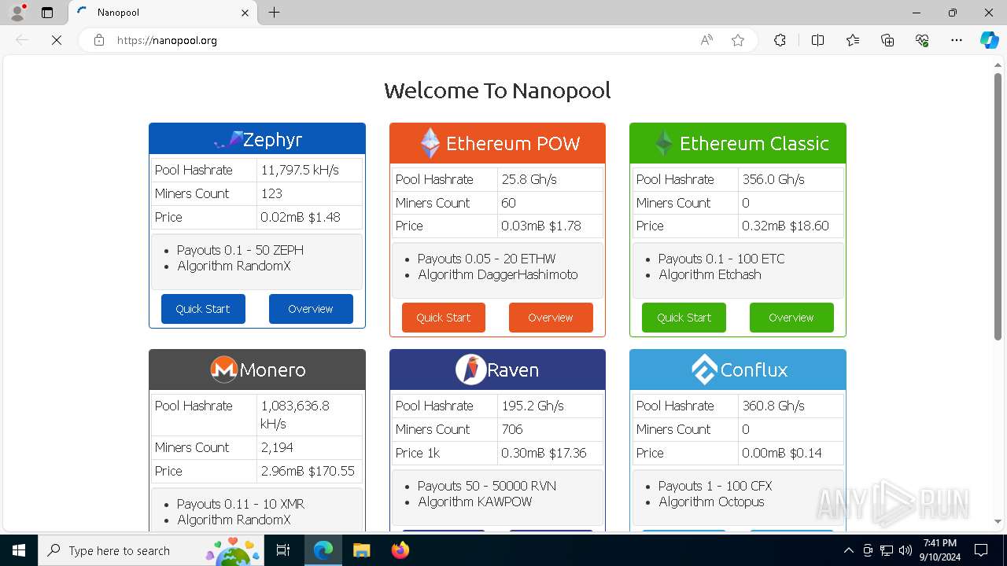Viewport: 1007px width, 566px height.
Task: Click the address bar URL
Action: click(x=167, y=40)
